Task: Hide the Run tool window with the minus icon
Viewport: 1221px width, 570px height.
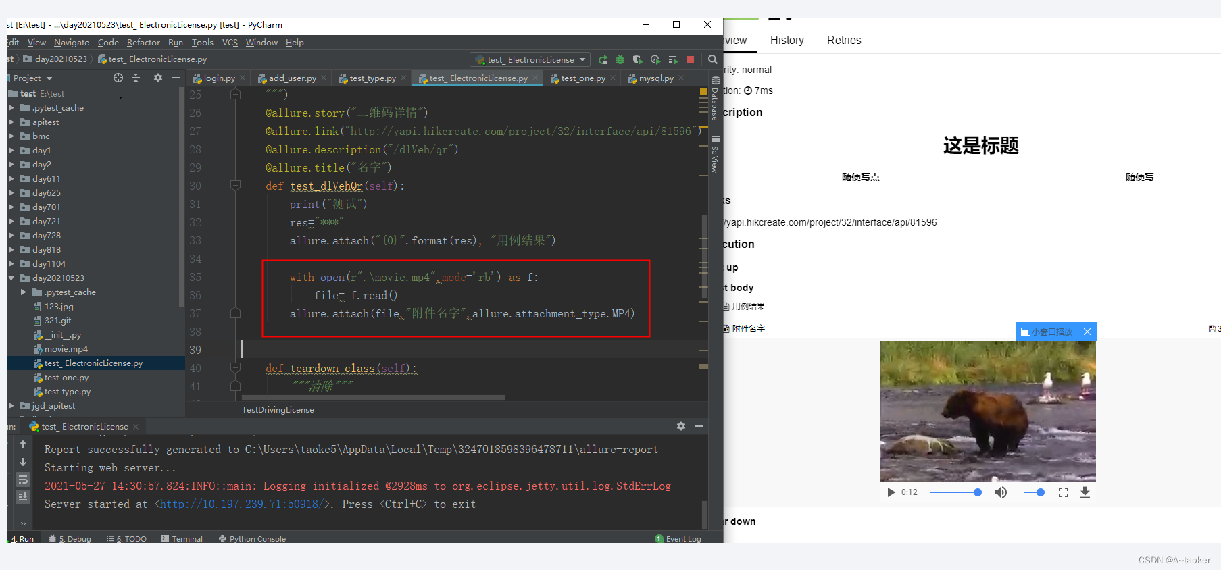Action: tap(699, 426)
